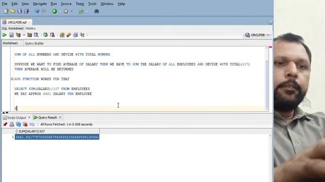Click the Run Script icon
The image size is (325, 182).
11,35
